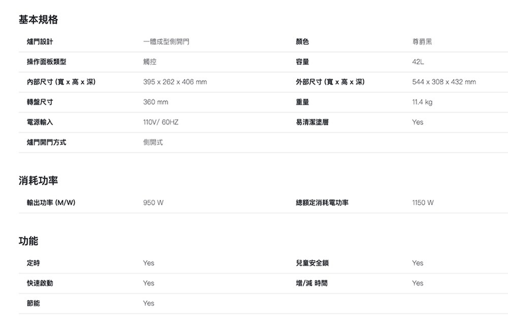Click the internal dimensions value 395 x 262 x 406 mm
The width and height of the screenshot is (508, 316).
point(175,82)
